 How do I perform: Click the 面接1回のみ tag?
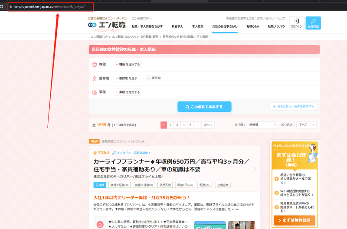click(185, 185)
